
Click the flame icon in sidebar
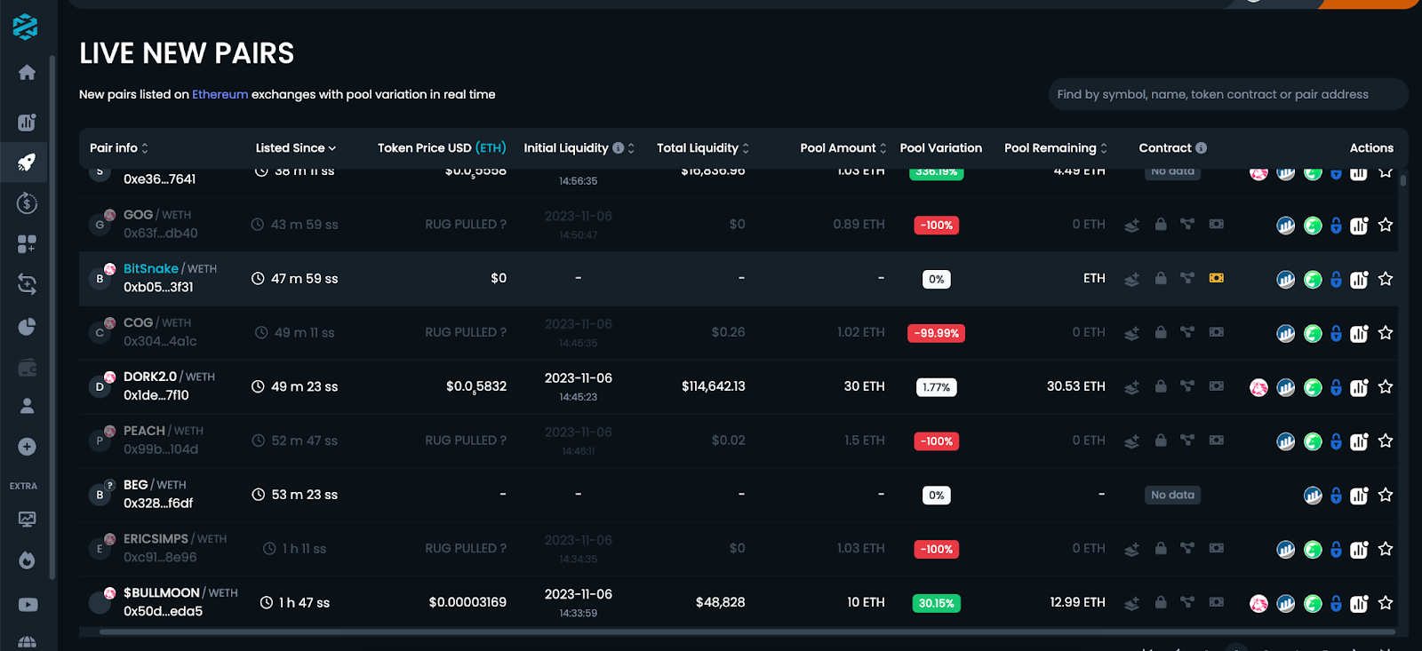point(27,560)
